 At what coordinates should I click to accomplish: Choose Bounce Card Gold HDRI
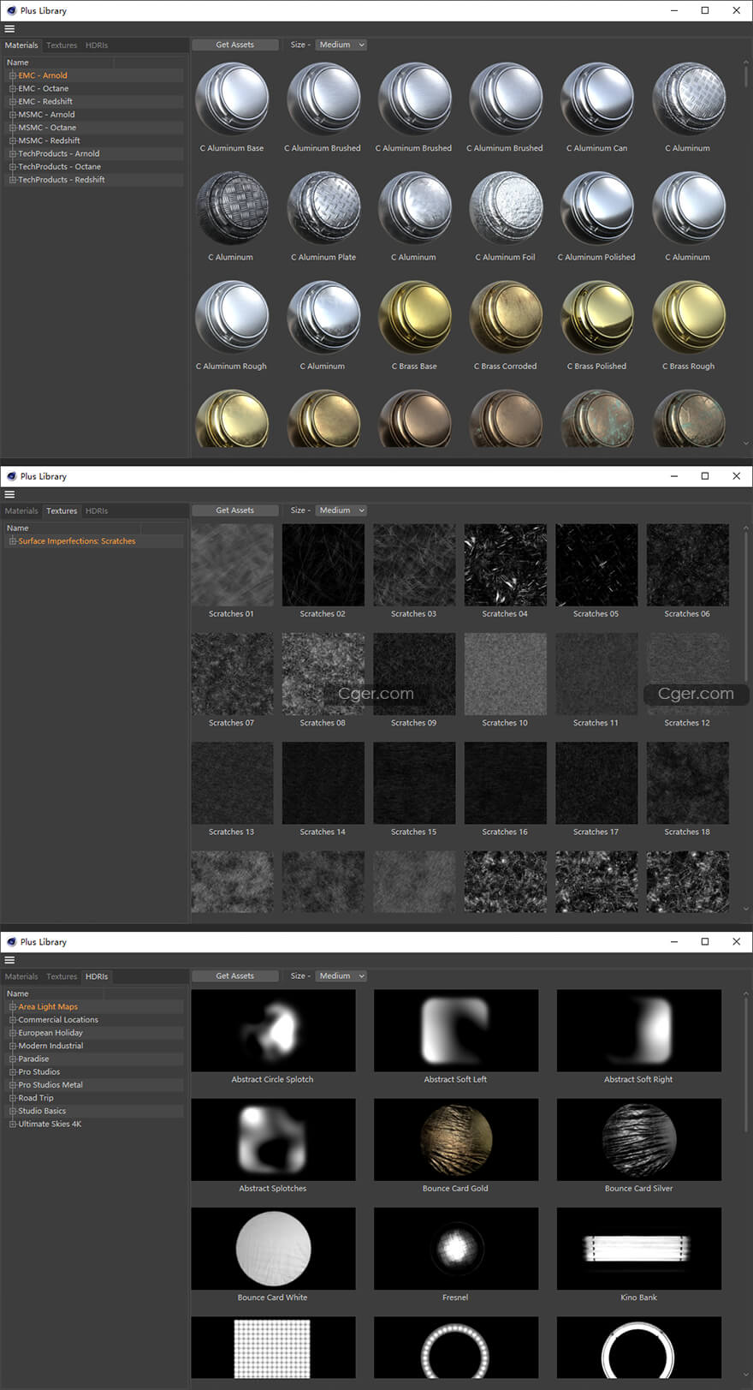tap(456, 1139)
